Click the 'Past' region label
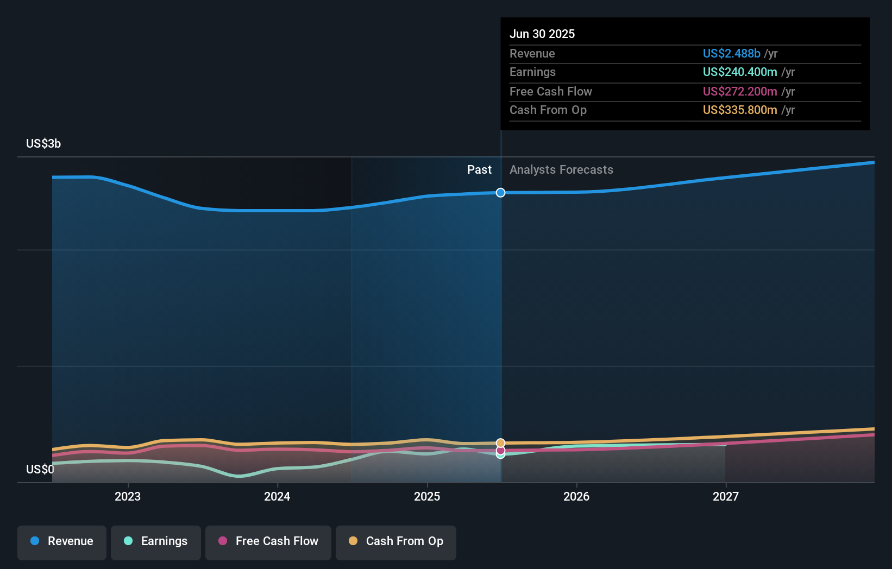892x569 pixels. point(479,170)
